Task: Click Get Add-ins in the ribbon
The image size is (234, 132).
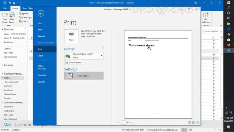Action: tap(206, 18)
